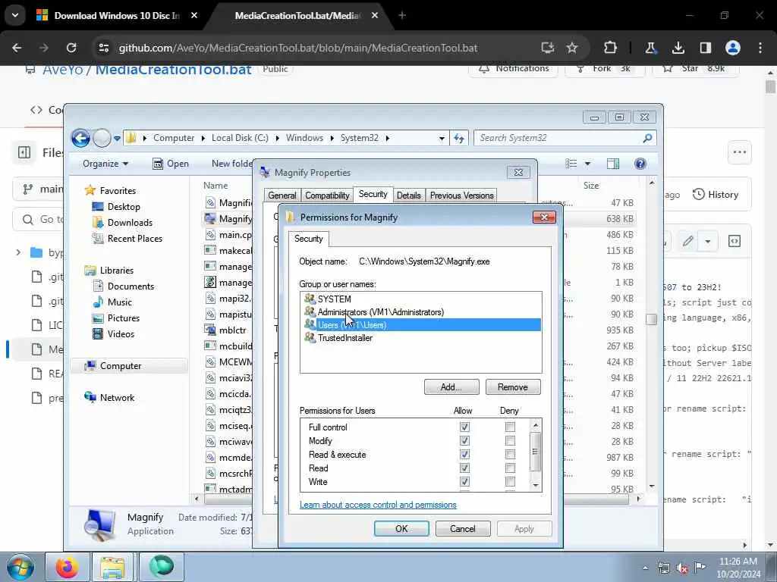Expand the chevron after System32 in breadcrumb
The width and height of the screenshot is (777, 582).
click(x=388, y=138)
